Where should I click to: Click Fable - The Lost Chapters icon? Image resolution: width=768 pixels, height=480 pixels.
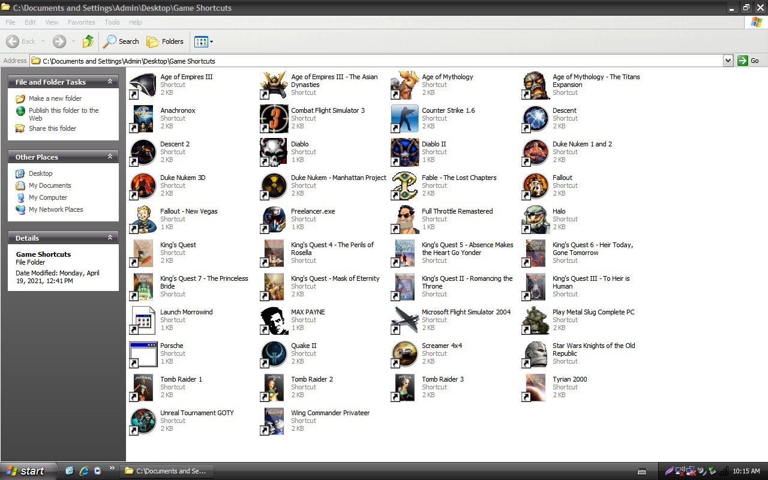404,186
